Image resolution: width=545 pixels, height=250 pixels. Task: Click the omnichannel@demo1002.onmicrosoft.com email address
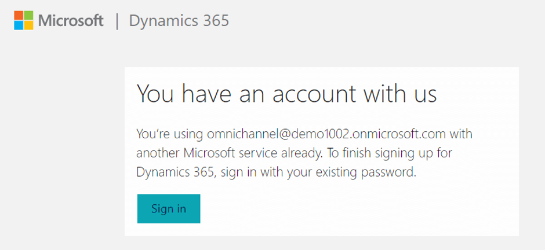click(x=326, y=134)
